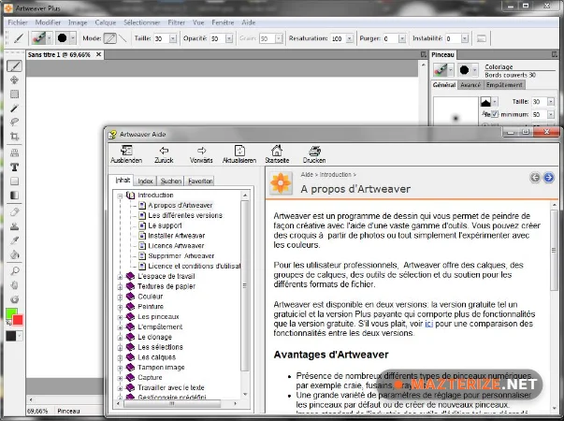This screenshot has height=421, width=564.
Task: Click Introduction breadcrumb link in help
Action: 335,175
